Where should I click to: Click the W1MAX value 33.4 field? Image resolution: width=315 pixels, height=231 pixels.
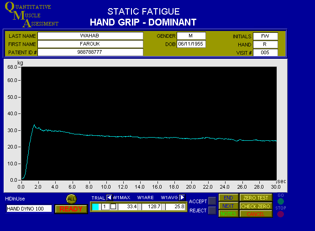tap(129, 206)
